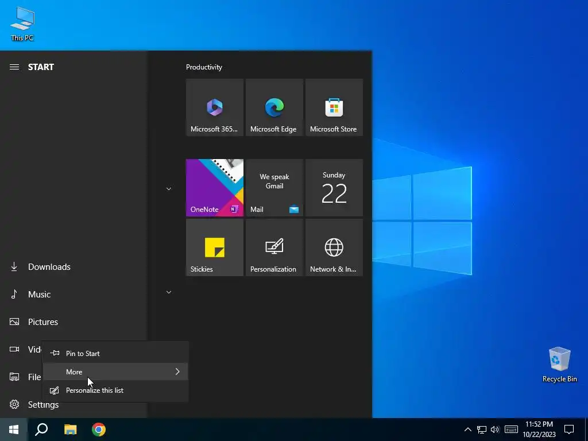This screenshot has height=441, width=588.
Task: Click the File Explorer sidebar icon
Action: coord(14,377)
